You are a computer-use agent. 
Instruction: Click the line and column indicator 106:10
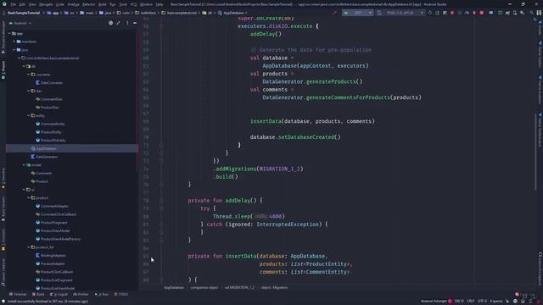(459, 302)
